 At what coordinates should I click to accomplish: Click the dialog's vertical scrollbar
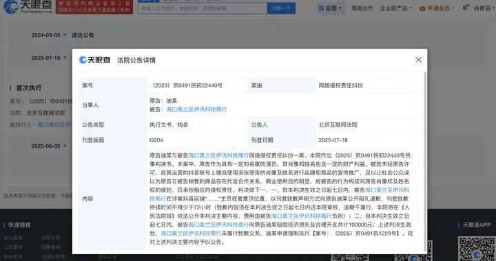point(425,161)
